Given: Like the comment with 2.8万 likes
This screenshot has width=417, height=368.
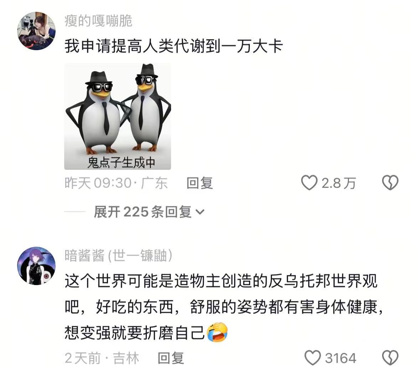Looking at the screenshot, I should (x=309, y=183).
